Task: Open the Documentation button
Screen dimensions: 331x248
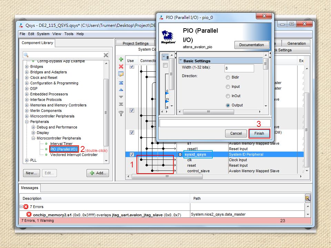Action: [251, 45]
